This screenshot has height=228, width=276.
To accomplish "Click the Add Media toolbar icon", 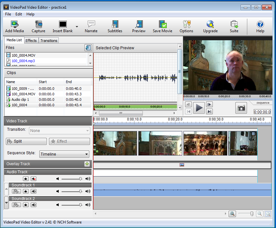I will point(15,26).
